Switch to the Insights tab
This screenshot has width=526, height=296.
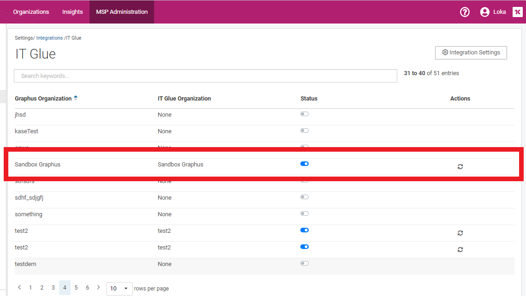tap(72, 12)
